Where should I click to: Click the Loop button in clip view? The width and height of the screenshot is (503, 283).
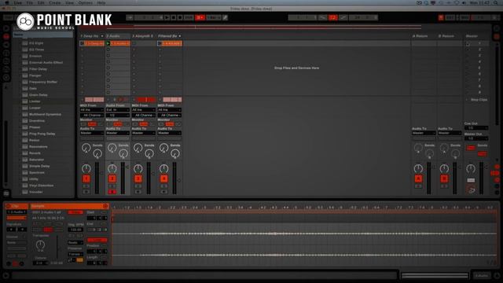click(97, 240)
